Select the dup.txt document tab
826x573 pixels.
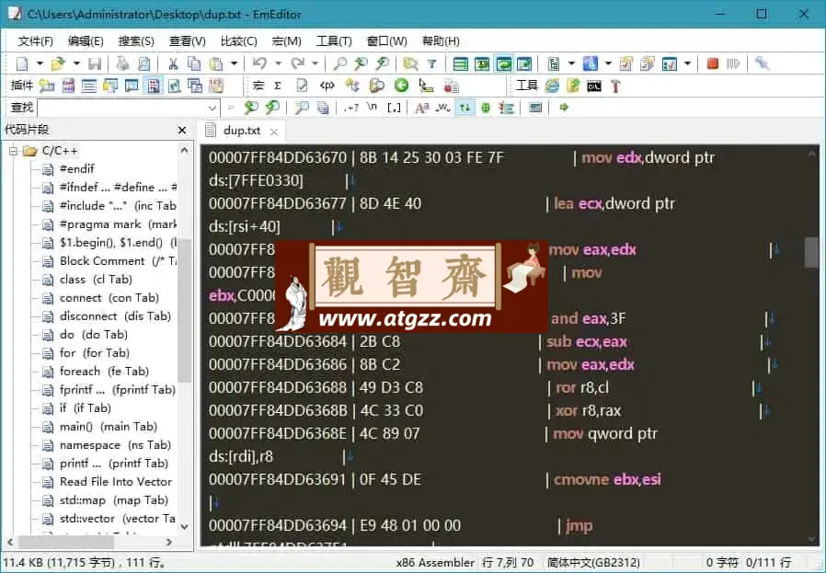(x=241, y=131)
